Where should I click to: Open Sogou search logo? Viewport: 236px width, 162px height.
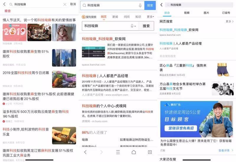[89, 17]
